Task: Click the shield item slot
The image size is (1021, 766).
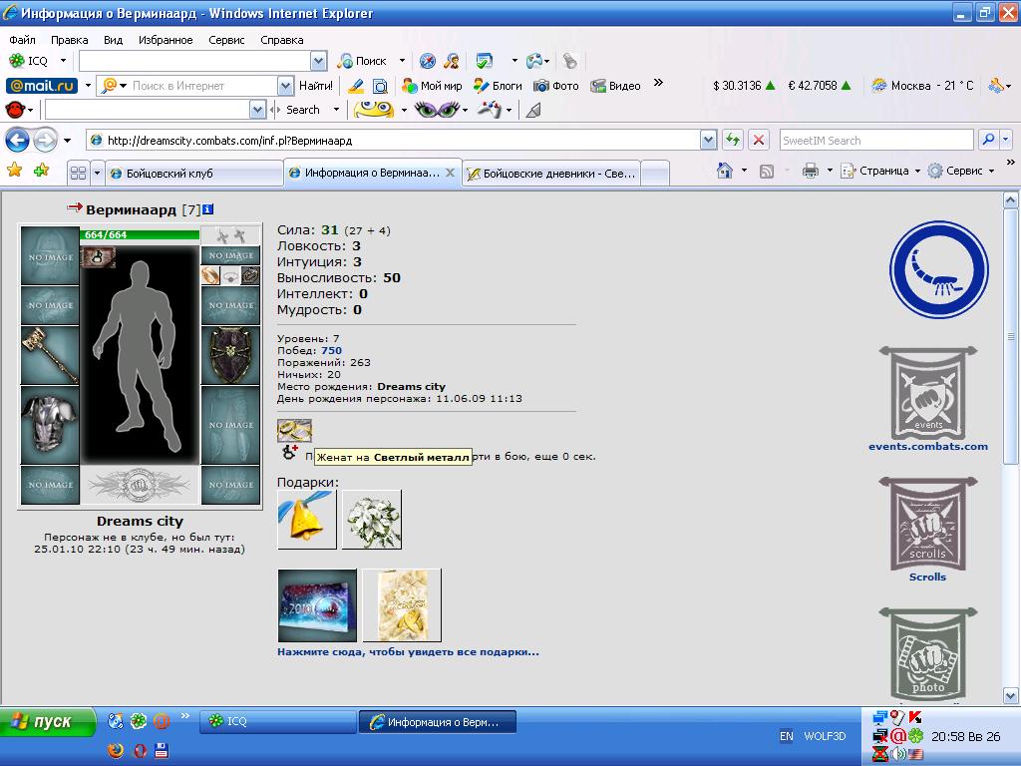Action: tap(230, 355)
